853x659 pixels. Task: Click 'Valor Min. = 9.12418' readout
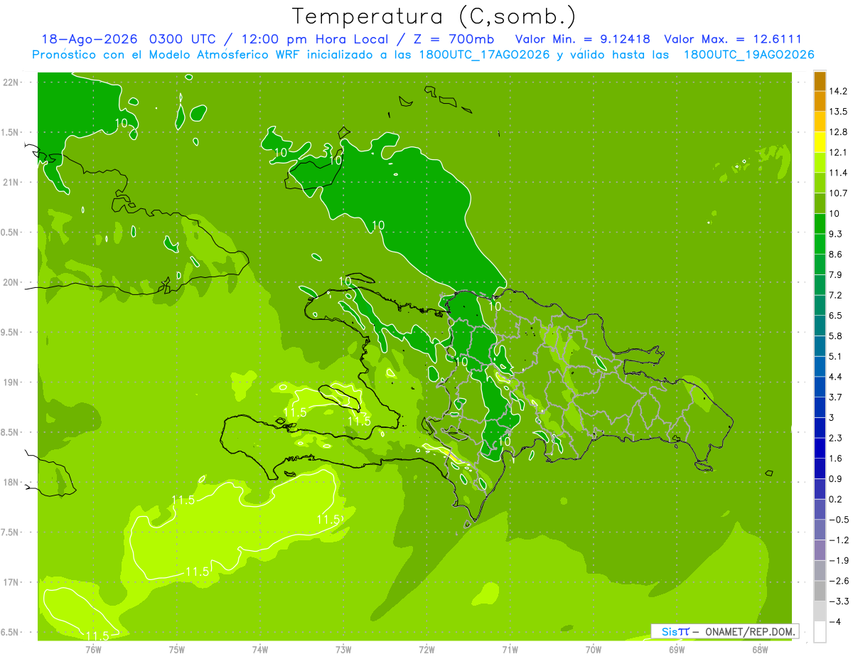click(582, 39)
